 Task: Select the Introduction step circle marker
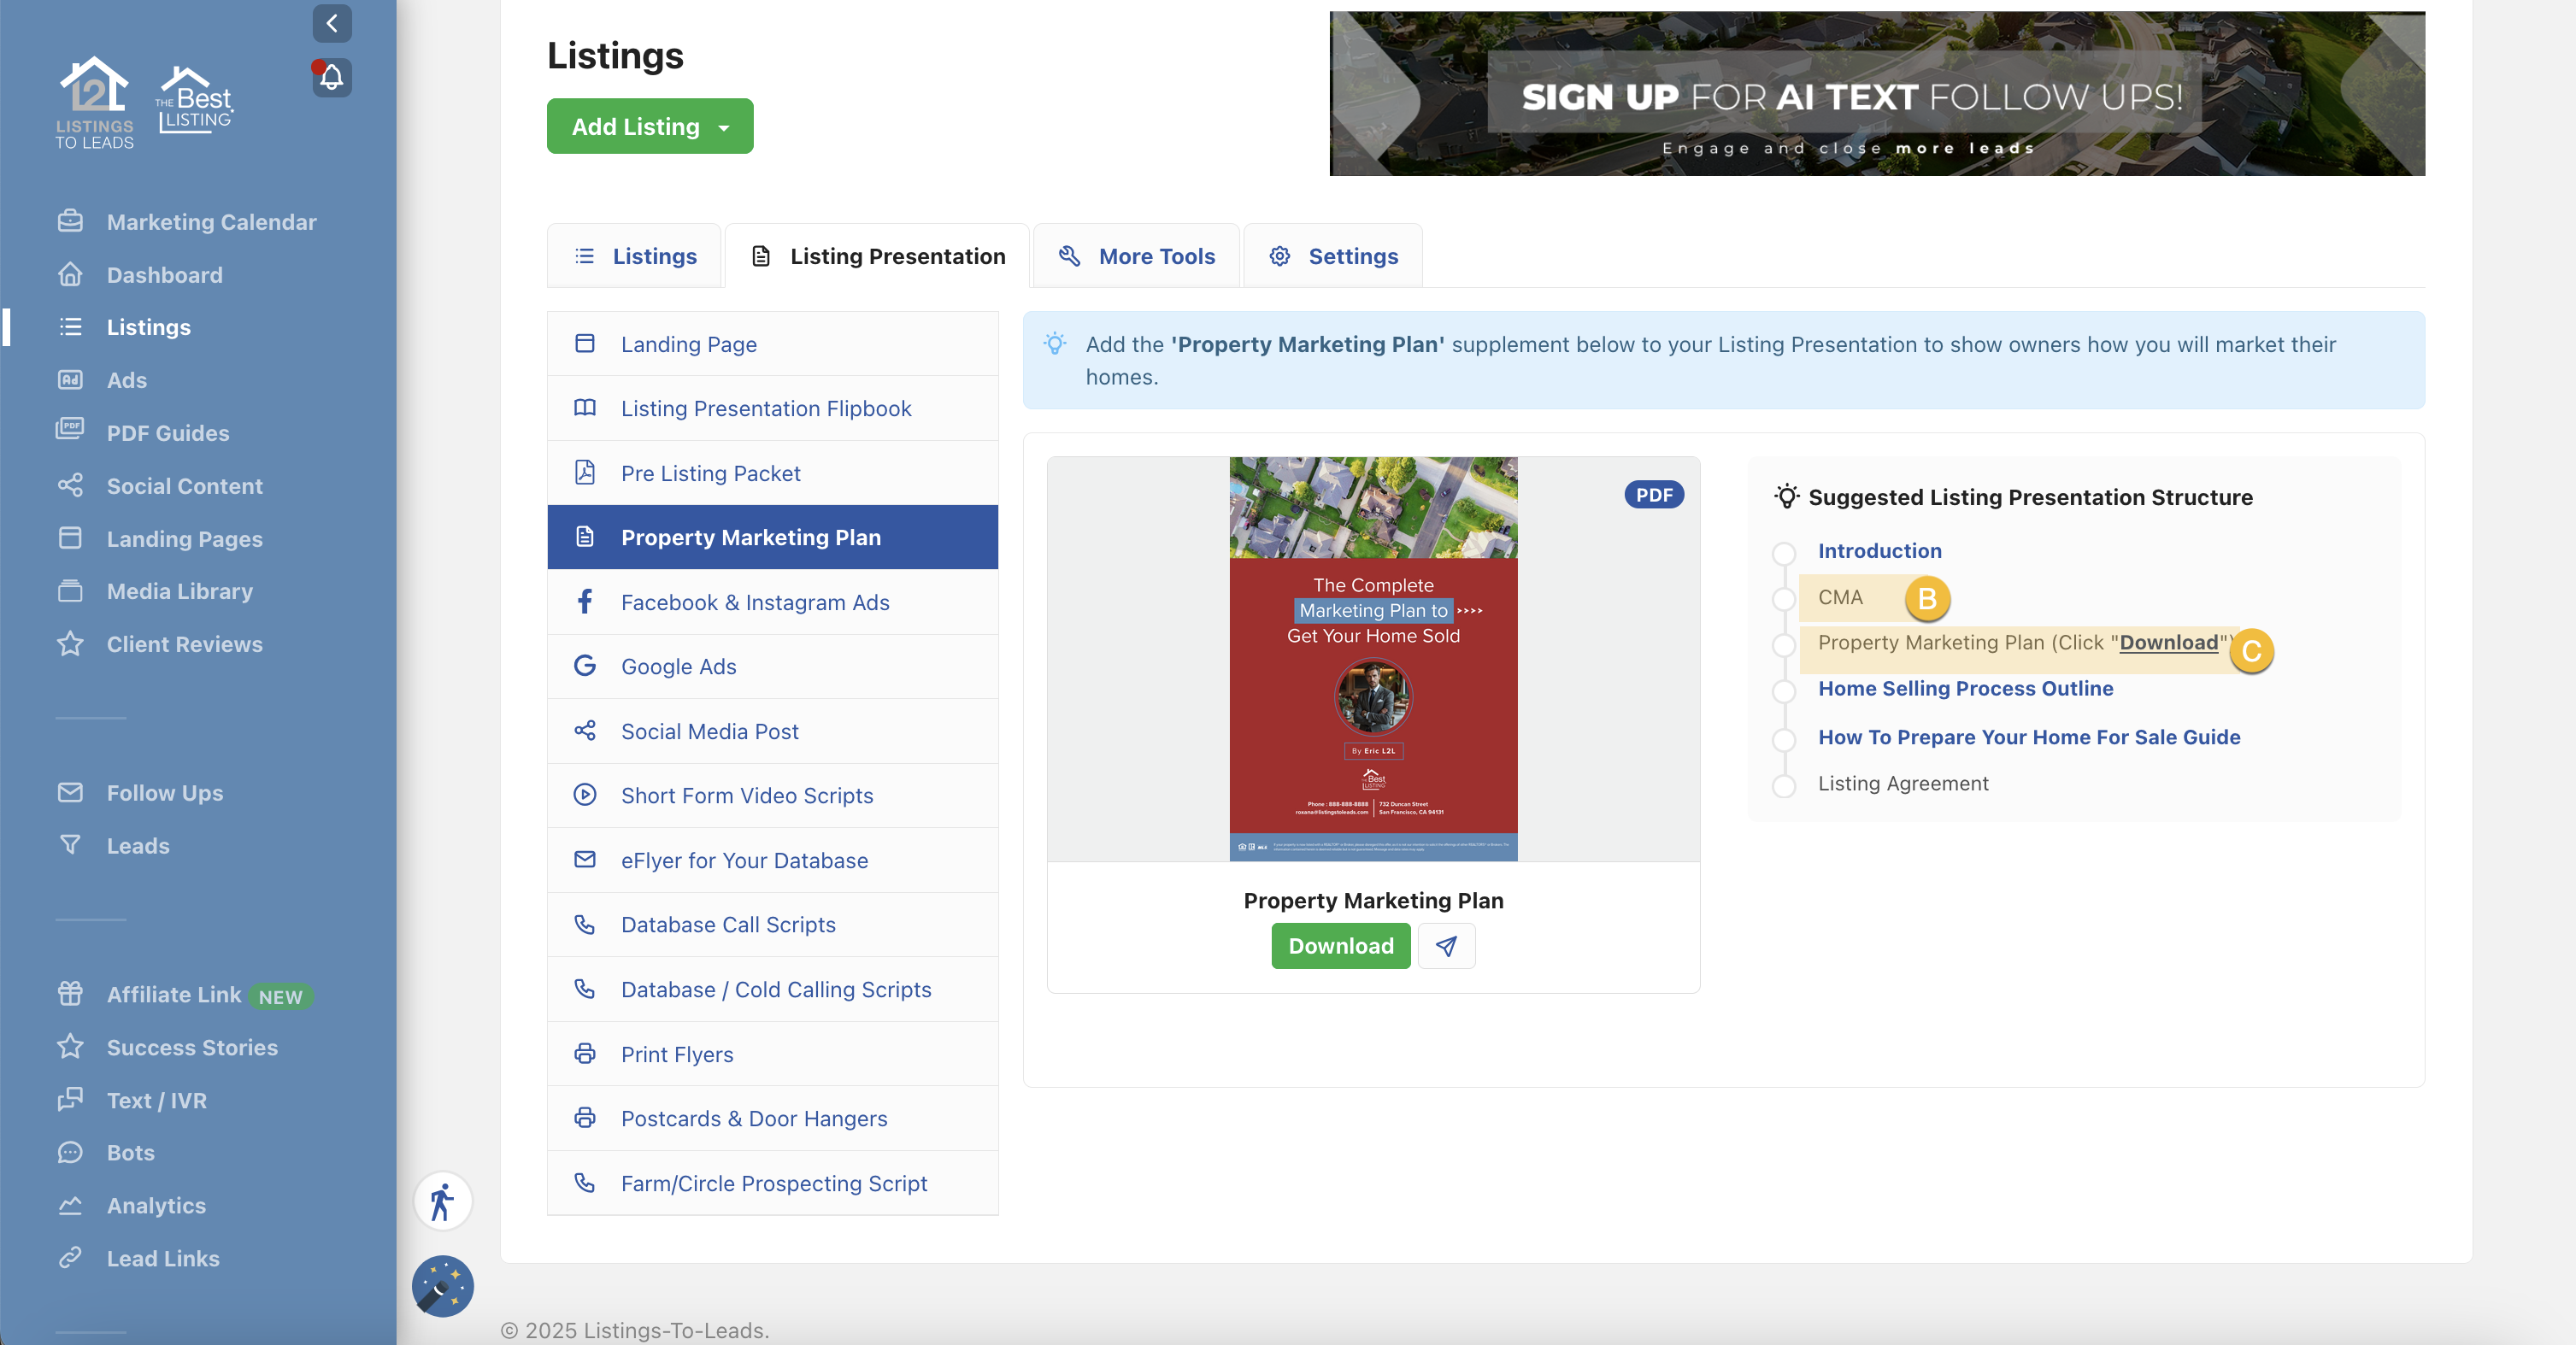(x=1783, y=553)
